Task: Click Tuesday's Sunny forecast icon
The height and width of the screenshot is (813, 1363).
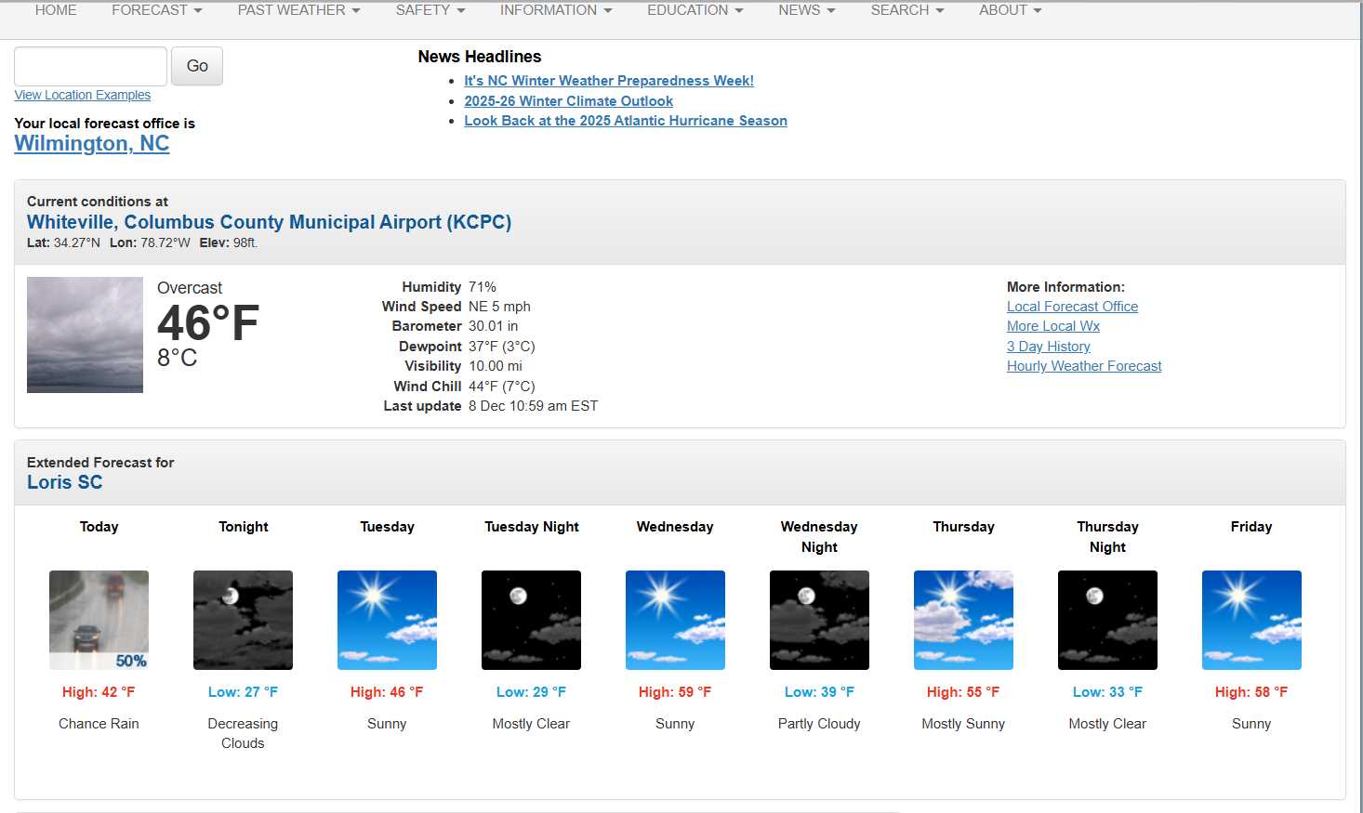Action: (x=387, y=620)
